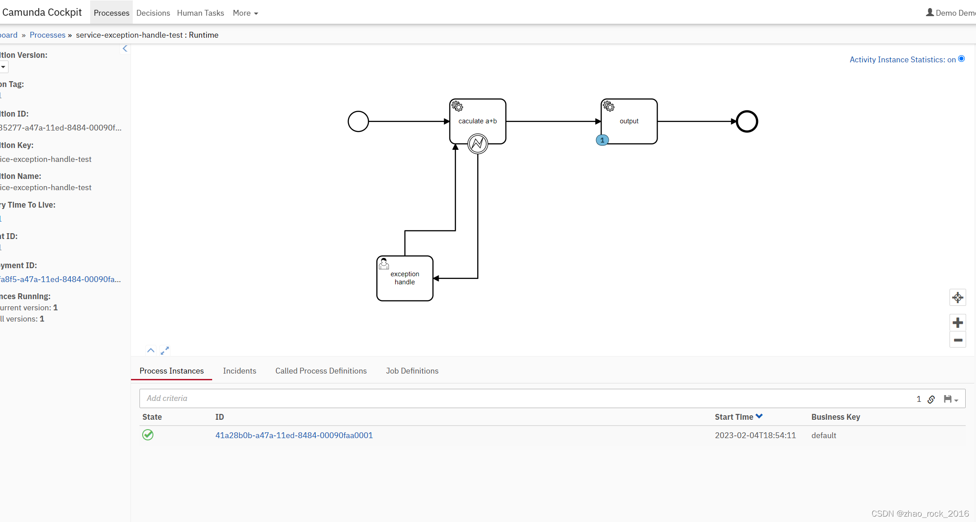
Task: Click the blue instance count badge on output
Action: click(x=602, y=140)
